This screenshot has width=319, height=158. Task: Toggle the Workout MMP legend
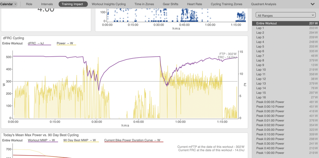tap(43, 140)
